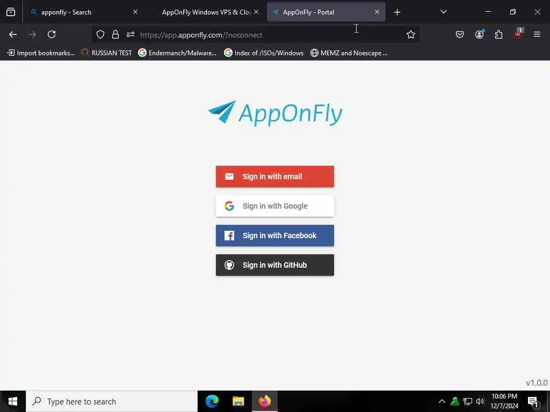Bookmark this page with the star icon
The height and width of the screenshot is (412, 550).
click(411, 34)
